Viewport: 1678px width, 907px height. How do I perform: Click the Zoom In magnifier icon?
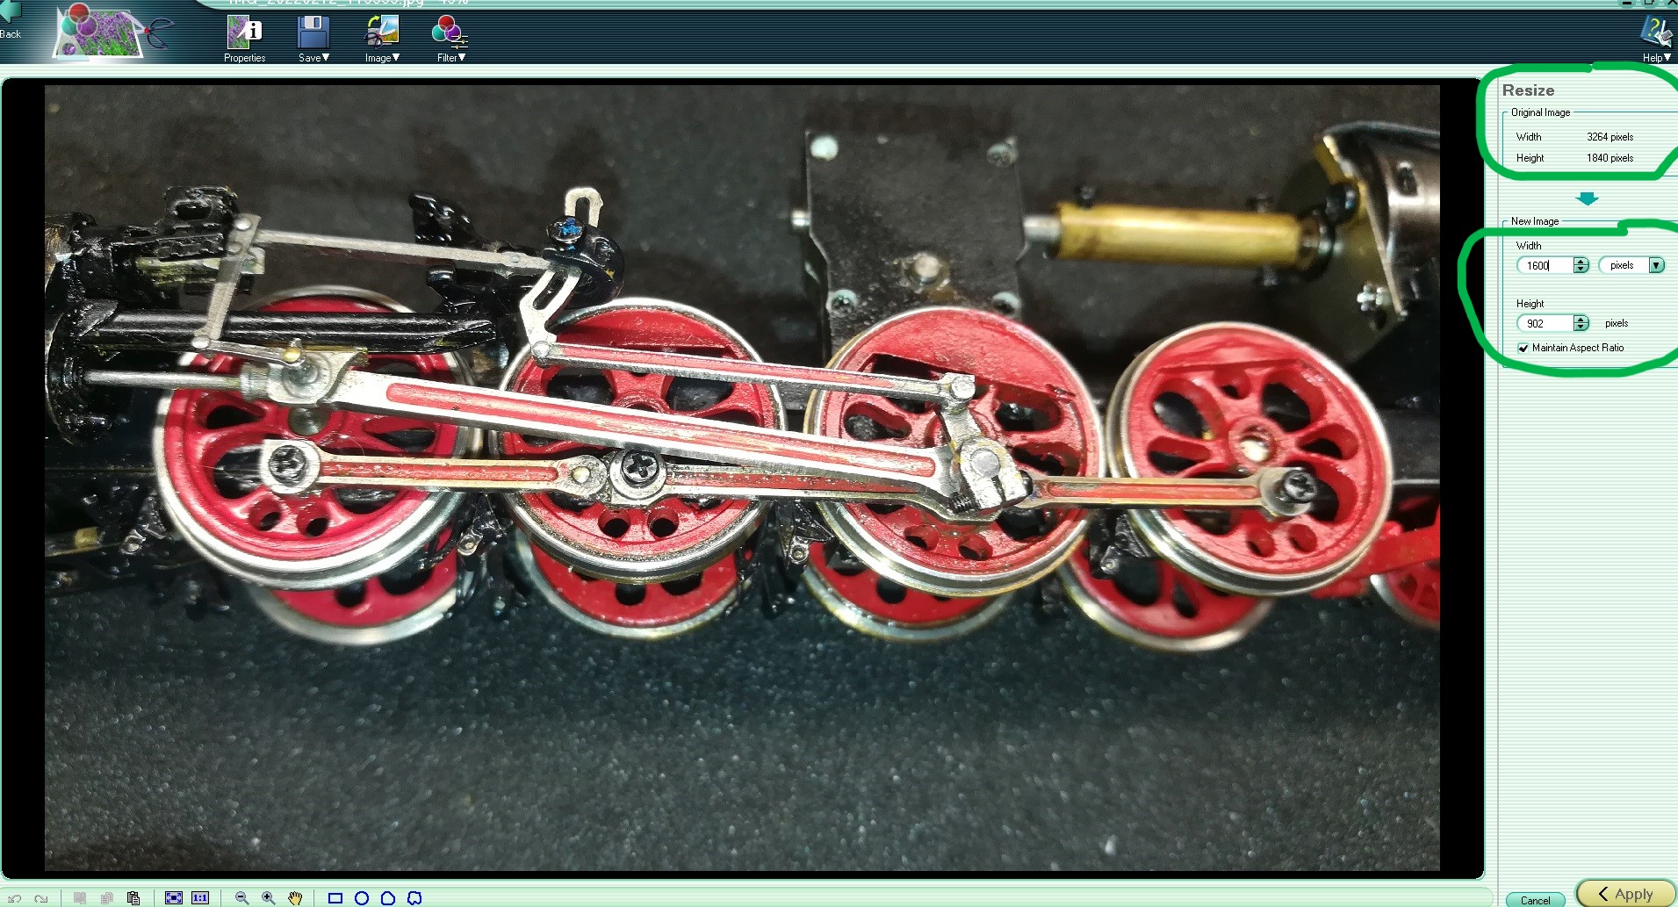point(269,897)
